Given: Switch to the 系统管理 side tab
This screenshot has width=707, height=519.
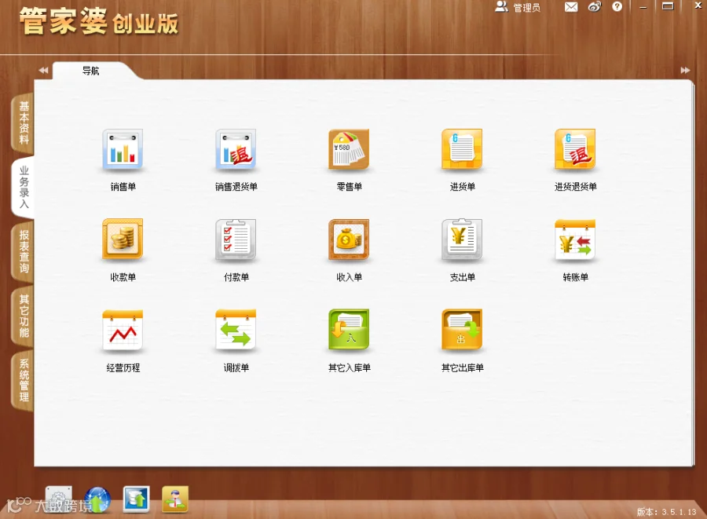Looking at the screenshot, I should (23, 381).
